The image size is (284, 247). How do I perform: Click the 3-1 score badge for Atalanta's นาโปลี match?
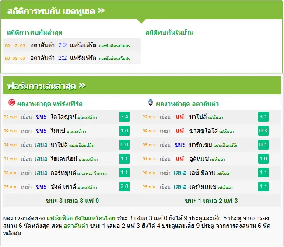click(x=263, y=117)
